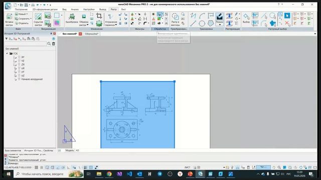
Task: Expand the Устранение перекоса dropdown arrow
Action: pos(116,25)
